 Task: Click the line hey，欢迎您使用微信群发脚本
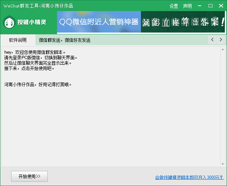click(35, 52)
